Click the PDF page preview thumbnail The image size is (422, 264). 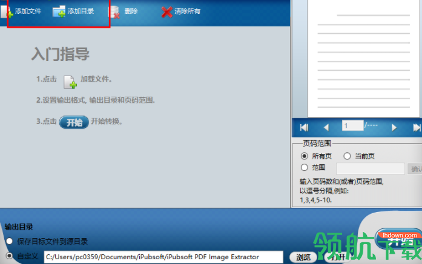tap(364, 59)
